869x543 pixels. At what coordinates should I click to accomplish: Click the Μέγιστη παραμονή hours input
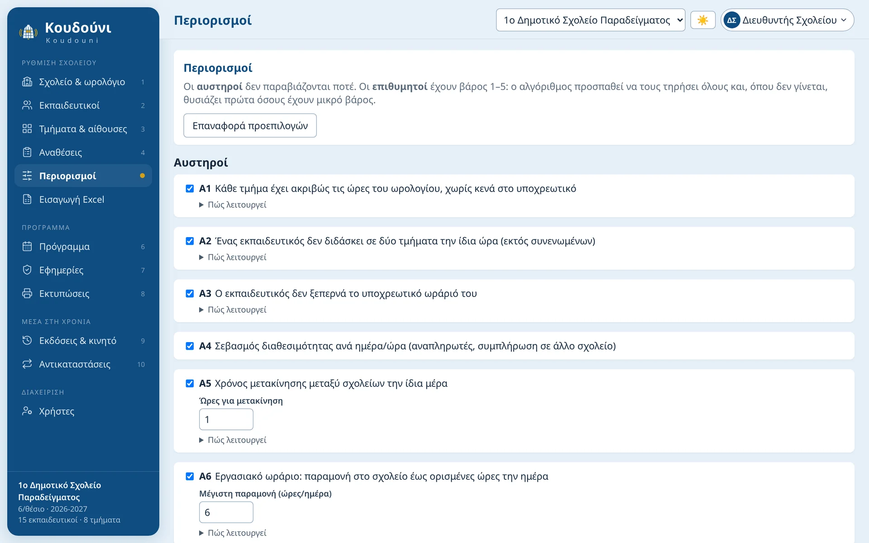226,512
